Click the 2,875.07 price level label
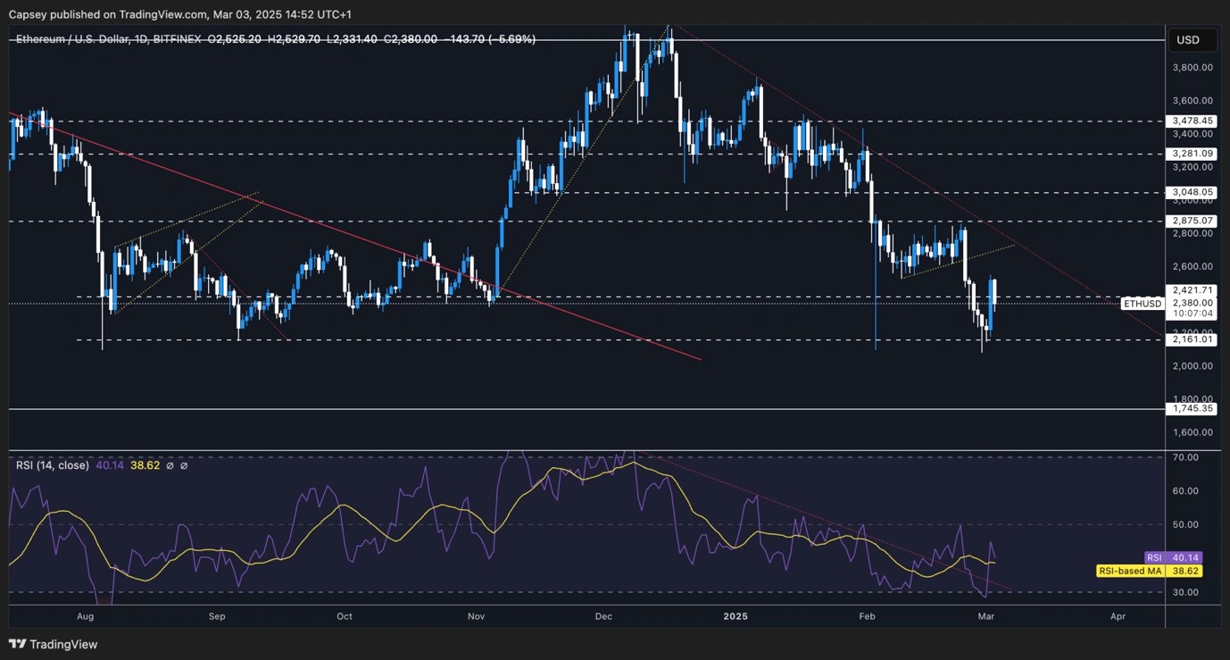The height and width of the screenshot is (660, 1230). coord(1193,221)
